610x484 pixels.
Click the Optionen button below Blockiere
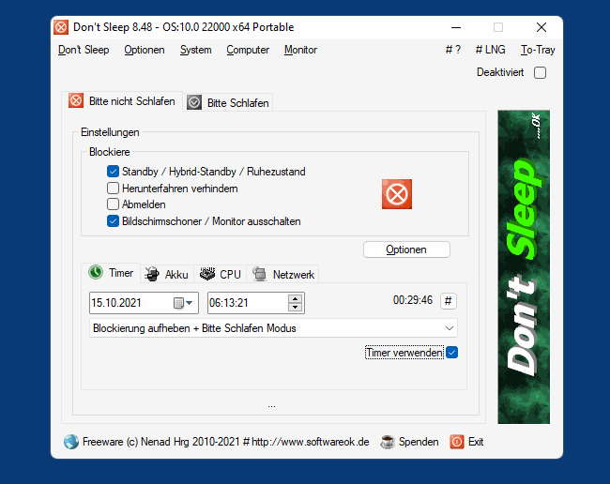point(406,250)
